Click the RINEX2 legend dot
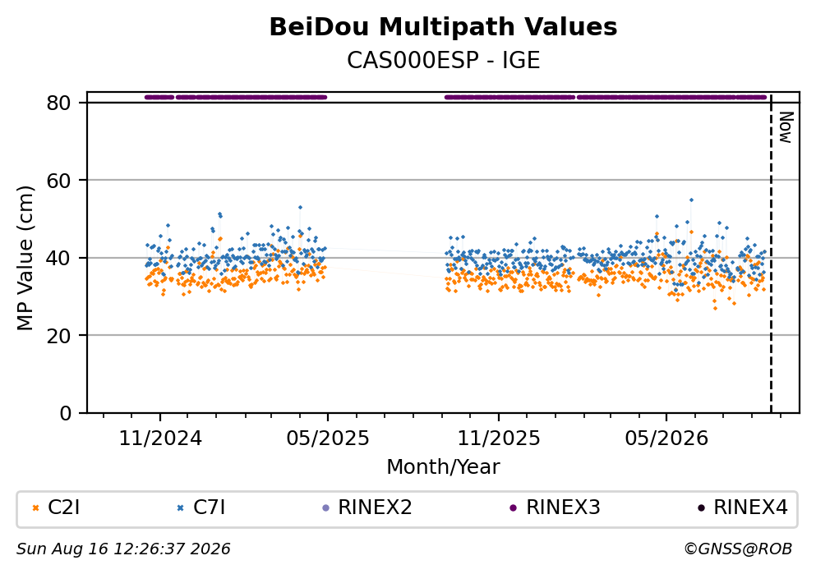Viewport: 816px width, 574px height. [326, 508]
